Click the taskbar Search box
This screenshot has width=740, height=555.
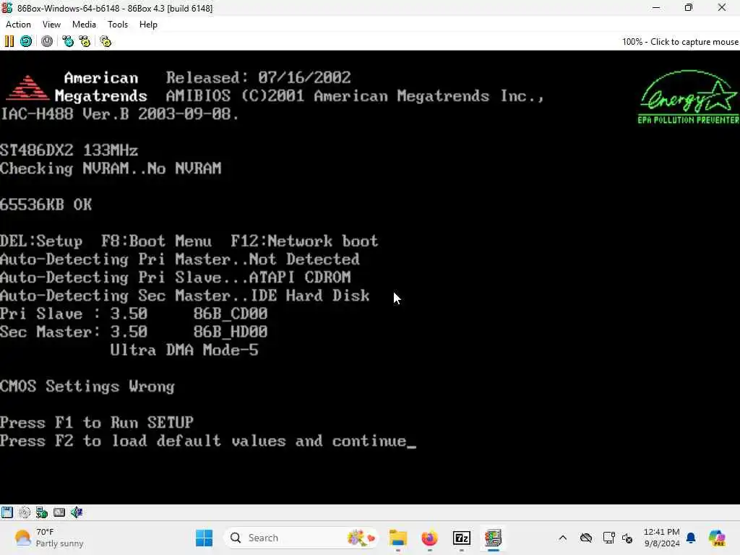[x=301, y=538]
